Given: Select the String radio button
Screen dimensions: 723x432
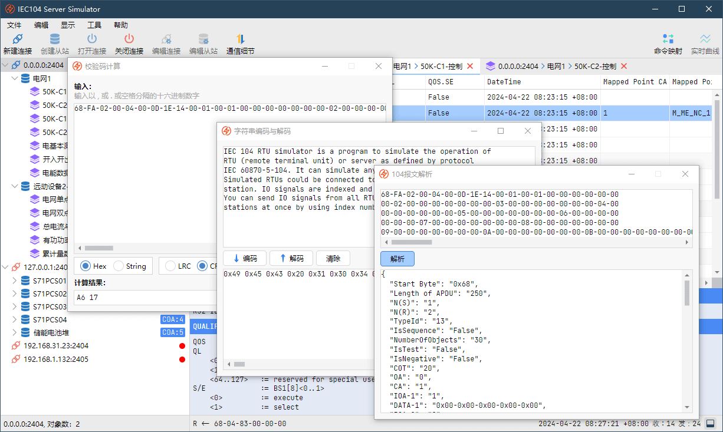Looking at the screenshot, I should [x=119, y=266].
